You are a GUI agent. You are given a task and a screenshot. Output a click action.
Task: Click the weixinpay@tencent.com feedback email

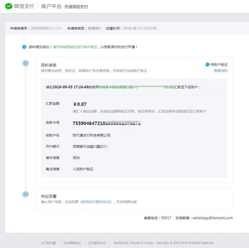(213, 218)
